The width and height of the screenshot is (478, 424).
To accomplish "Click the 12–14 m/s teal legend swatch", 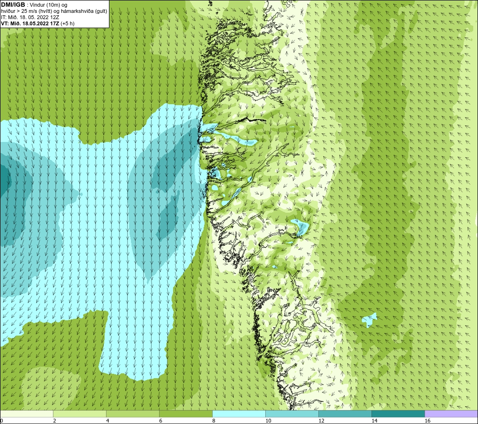I will 345,413.
